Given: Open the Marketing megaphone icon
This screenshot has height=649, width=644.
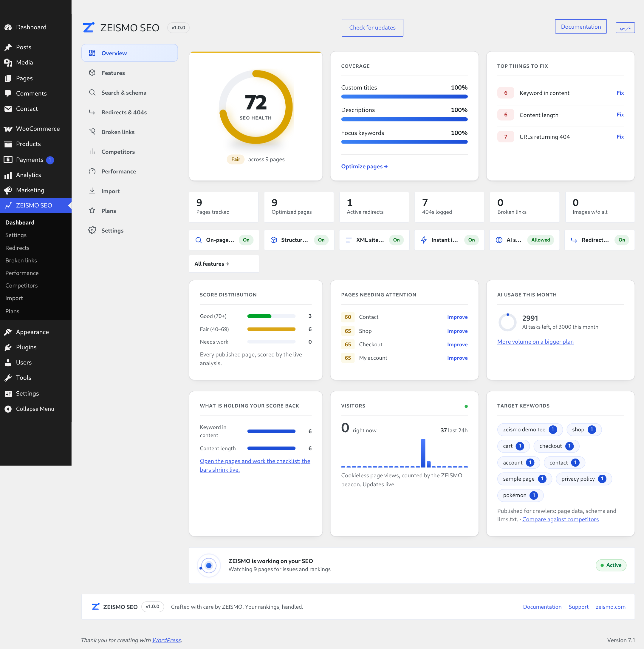Looking at the screenshot, I should coord(8,190).
